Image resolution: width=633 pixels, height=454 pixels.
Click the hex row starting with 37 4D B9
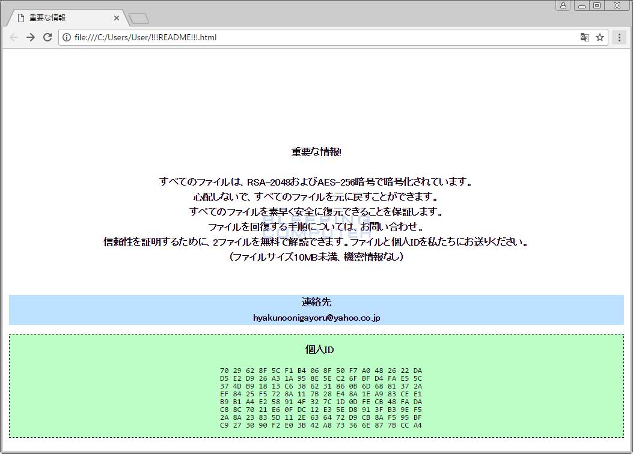tap(321, 386)
